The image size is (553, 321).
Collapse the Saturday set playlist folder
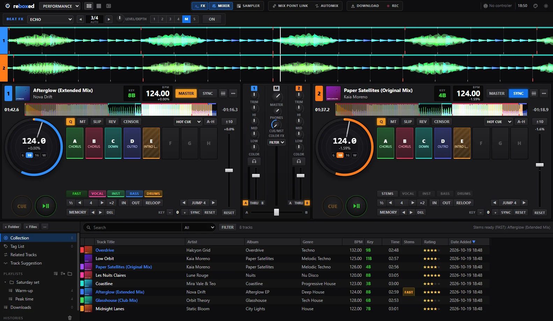[x=5, y=282]
